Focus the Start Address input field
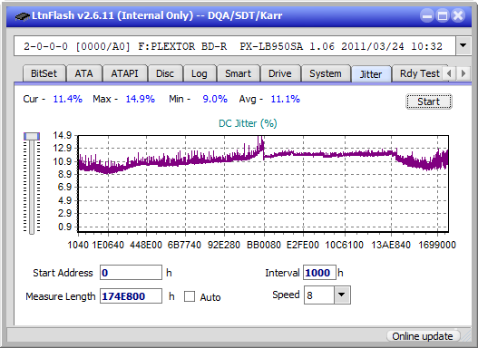Viewport: 478px width, 348px height. tap(132, 273)
